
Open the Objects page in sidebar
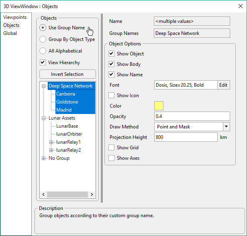pyautogui.click(x=11, y=25)
